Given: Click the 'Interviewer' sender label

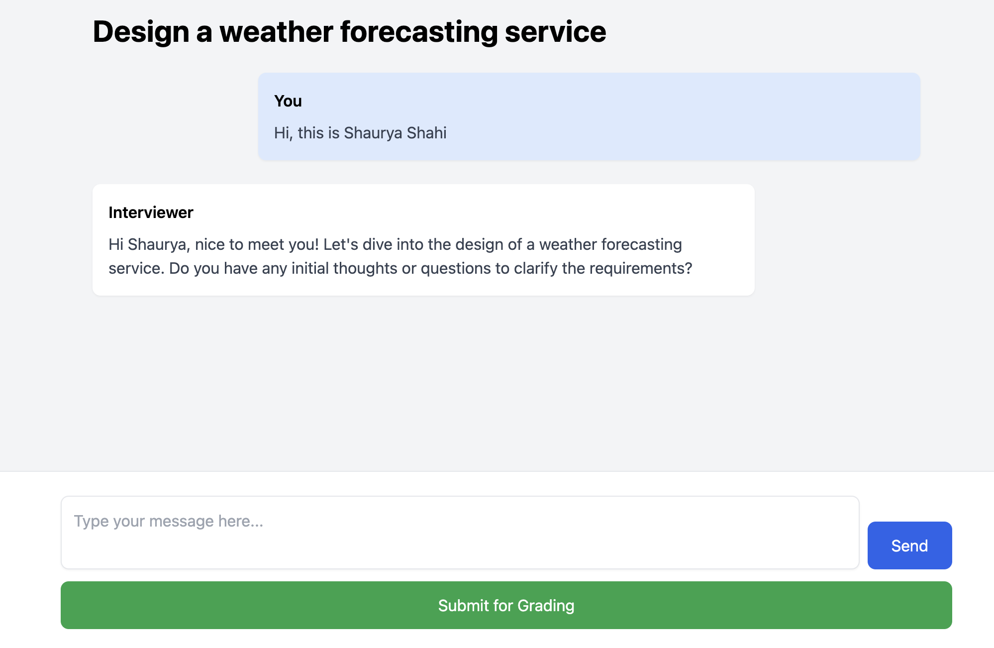Looking at the screenshot, I should pos(151,213).
